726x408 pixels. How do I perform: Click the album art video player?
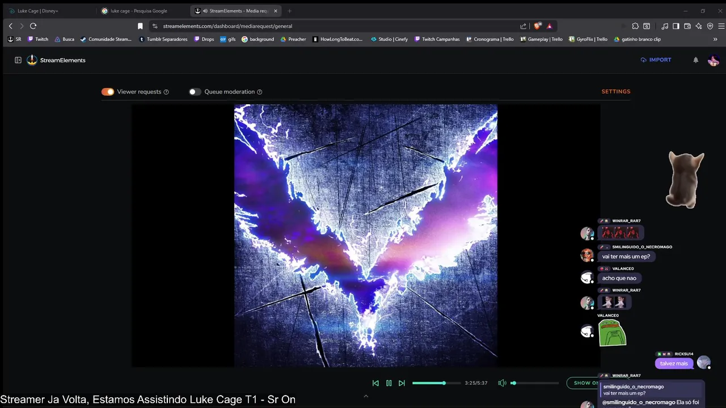pyautogui.click(x=366, y=235)
